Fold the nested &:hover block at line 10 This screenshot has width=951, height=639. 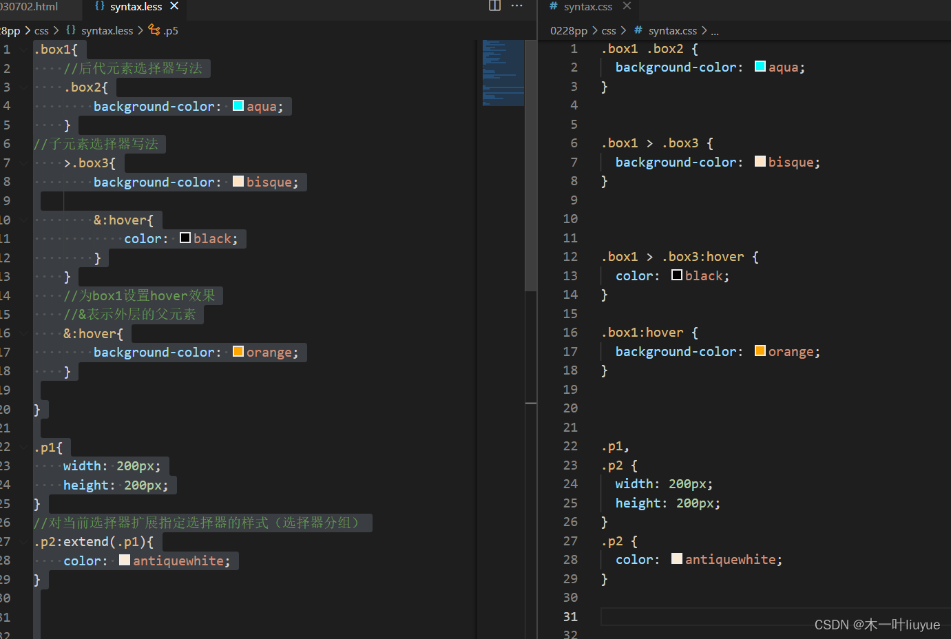[24, 220]
